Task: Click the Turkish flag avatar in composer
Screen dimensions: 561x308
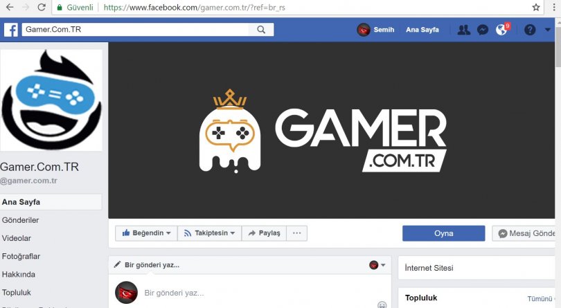Action: (126, 293)
